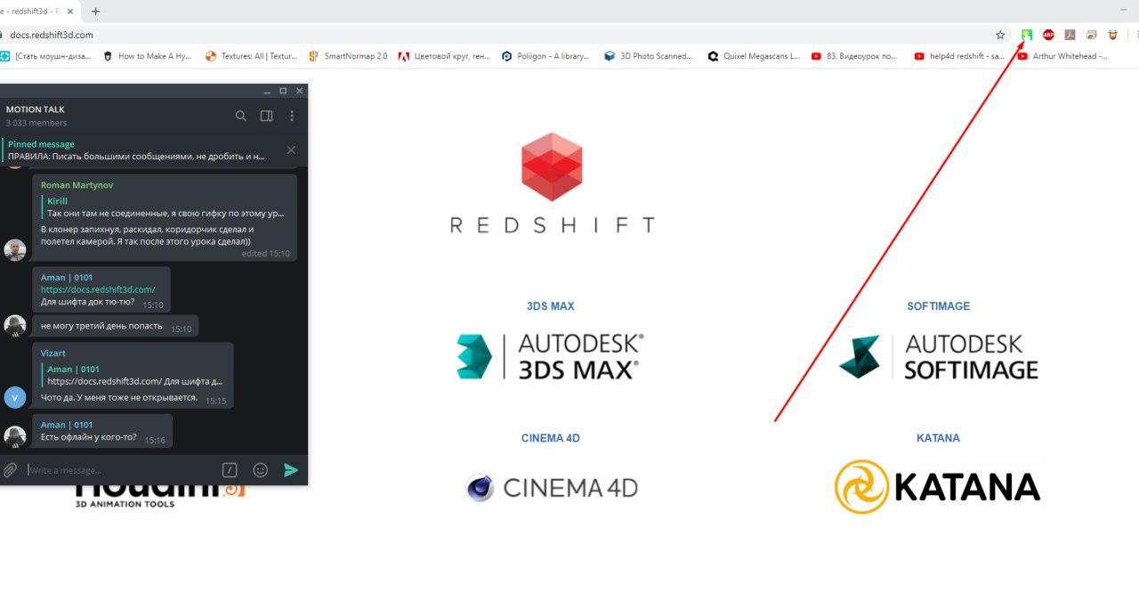The height and width of the screenshot is (600, 1139).
Task: Open the CINEMA 4D heading link
Action: (x=550, y=438)
